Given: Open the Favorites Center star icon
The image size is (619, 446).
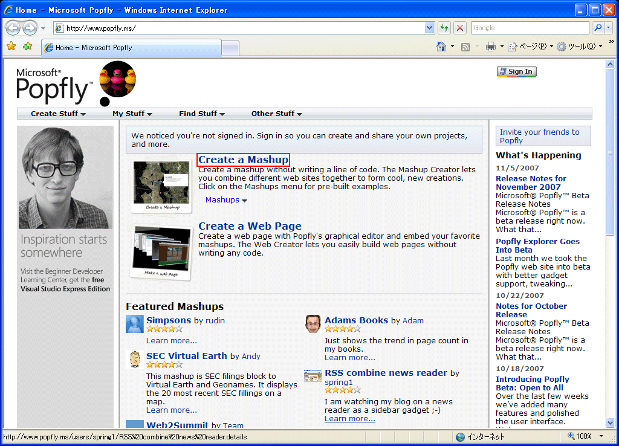Looking at the screenshot, I should point(11,47).
